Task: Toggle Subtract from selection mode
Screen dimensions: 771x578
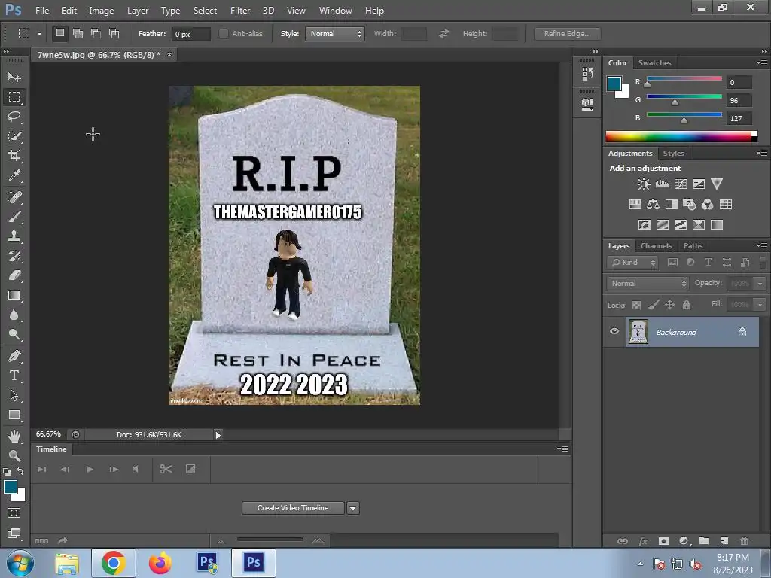Action: coord(96,33)
